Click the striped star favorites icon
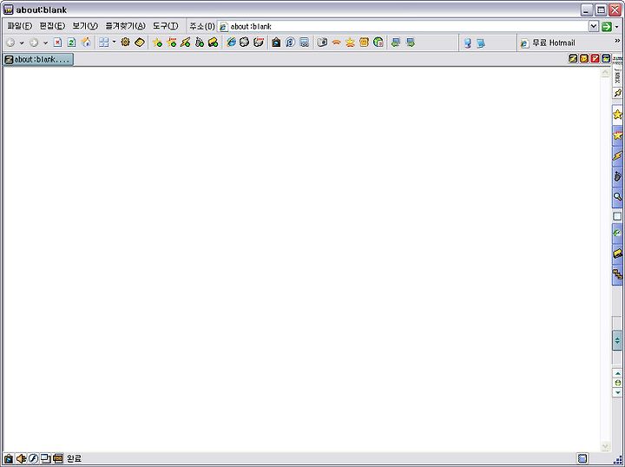625x467 pixels. (172, 43)
